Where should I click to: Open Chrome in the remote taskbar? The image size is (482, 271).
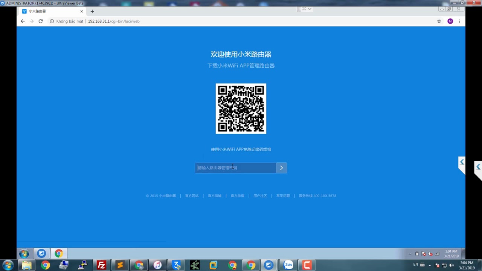click(59, 254)
